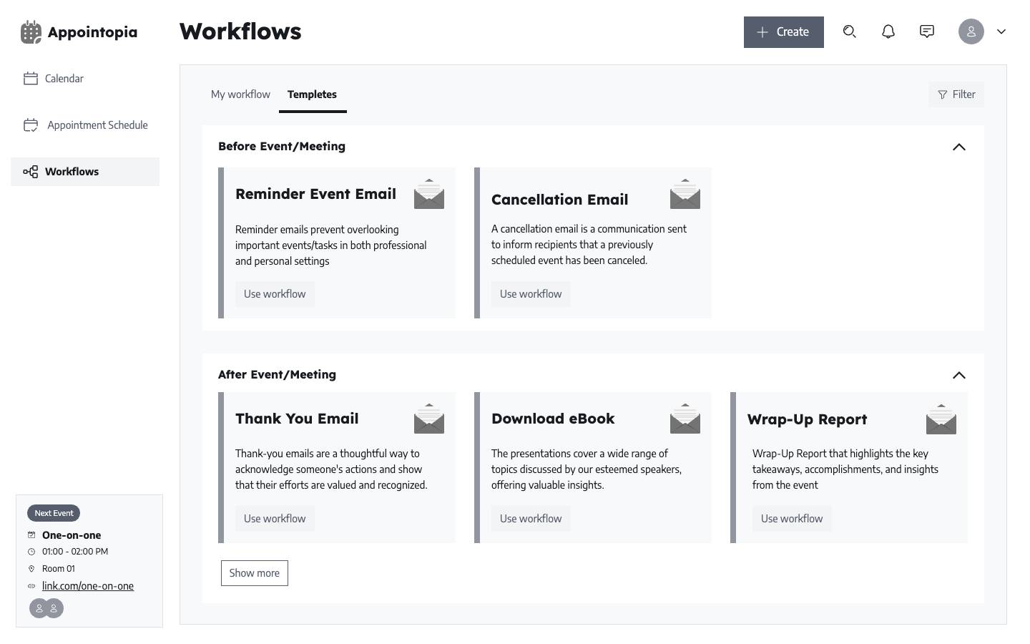
Task: Switch to the My workflow tab
Action: coord(240,94)
